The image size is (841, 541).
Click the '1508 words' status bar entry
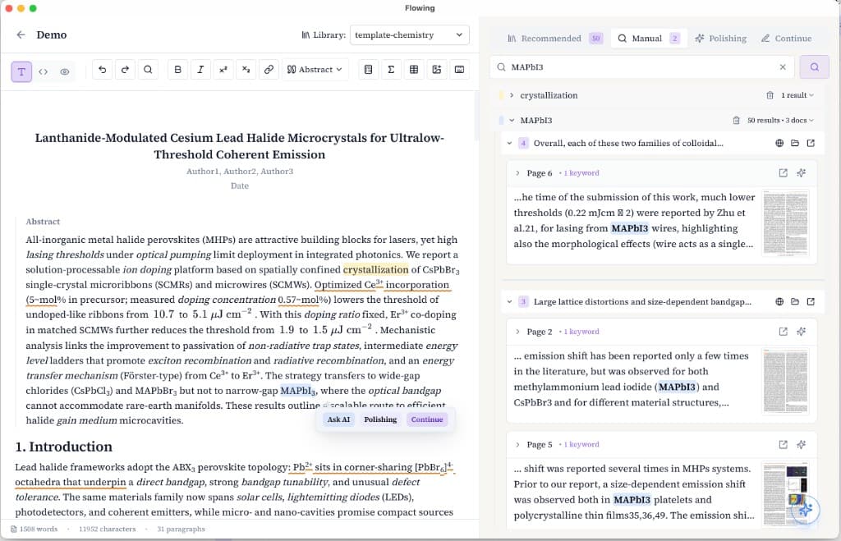point(34,529)
